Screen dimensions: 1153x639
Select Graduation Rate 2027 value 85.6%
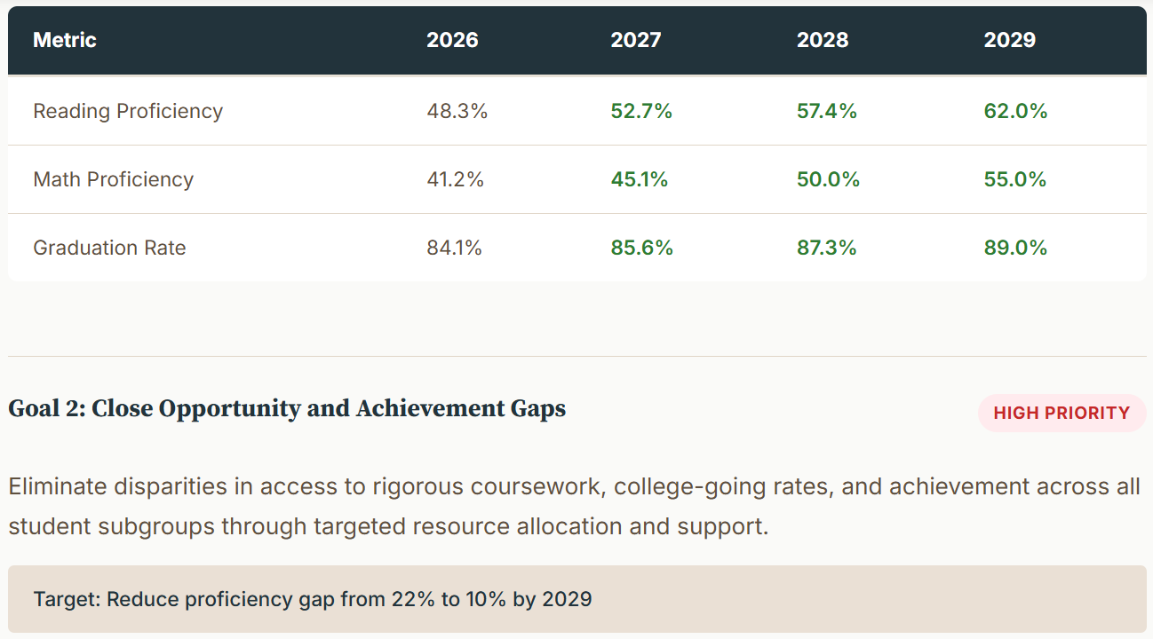[641, 248]
